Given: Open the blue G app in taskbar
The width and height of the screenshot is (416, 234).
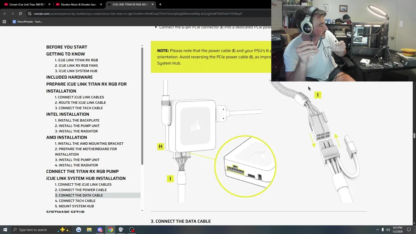Looking at the screenshot, I should click(x=79, y=230).
